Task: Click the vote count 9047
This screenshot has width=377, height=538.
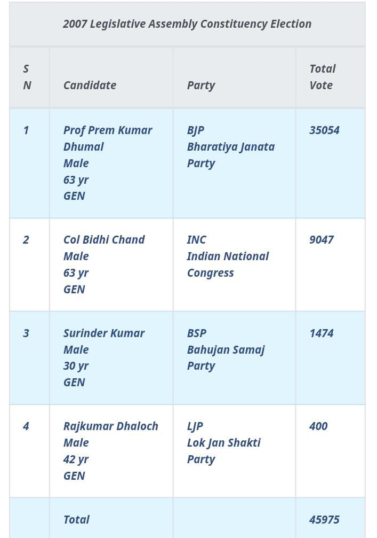Action: (322, 240)
